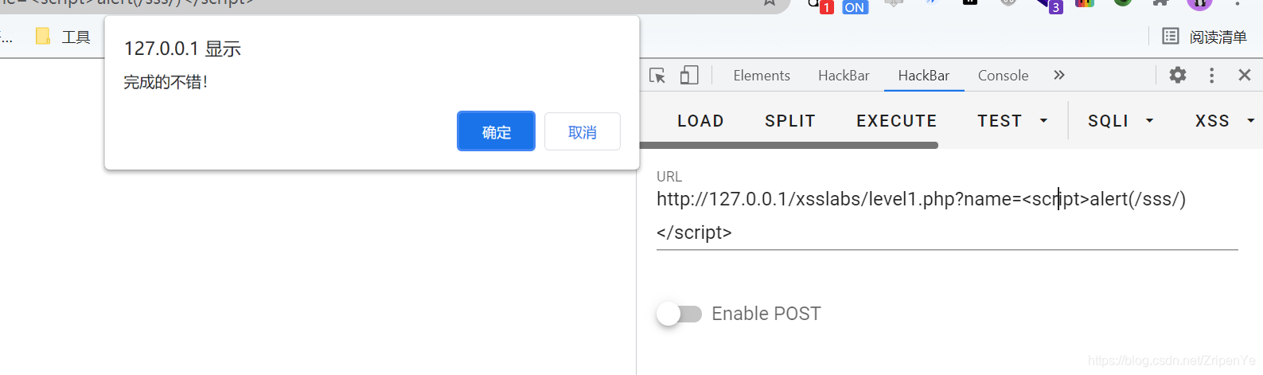Expand the TEST dropdown arrow
This screenshot has height=375, width=1263.
1043,121
